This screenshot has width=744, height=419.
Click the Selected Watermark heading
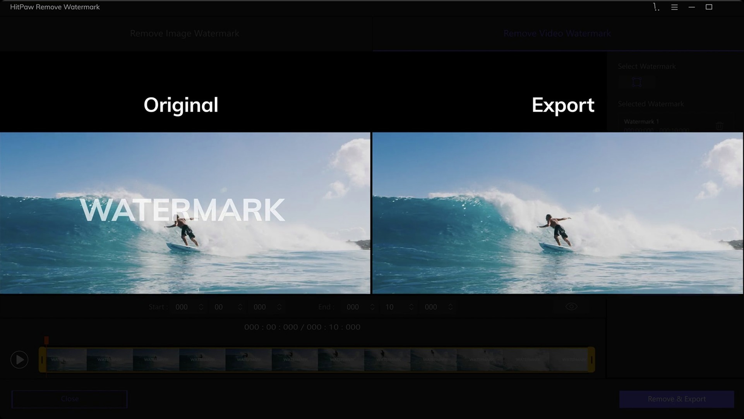651,104
